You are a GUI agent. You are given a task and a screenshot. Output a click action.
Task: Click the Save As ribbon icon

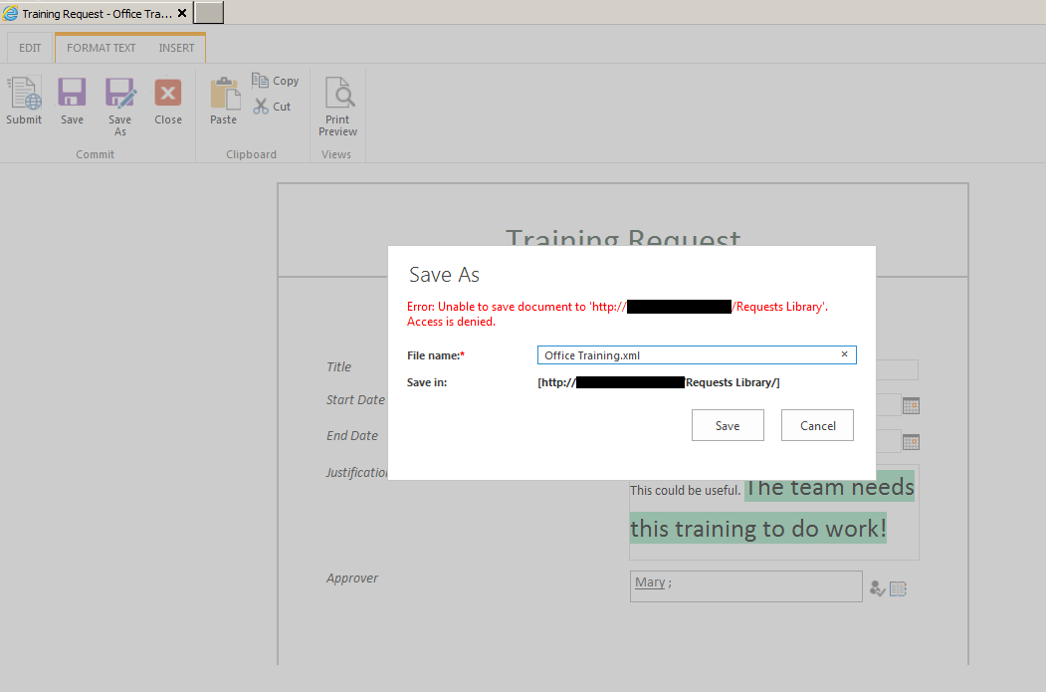click(x=120, y=97)
